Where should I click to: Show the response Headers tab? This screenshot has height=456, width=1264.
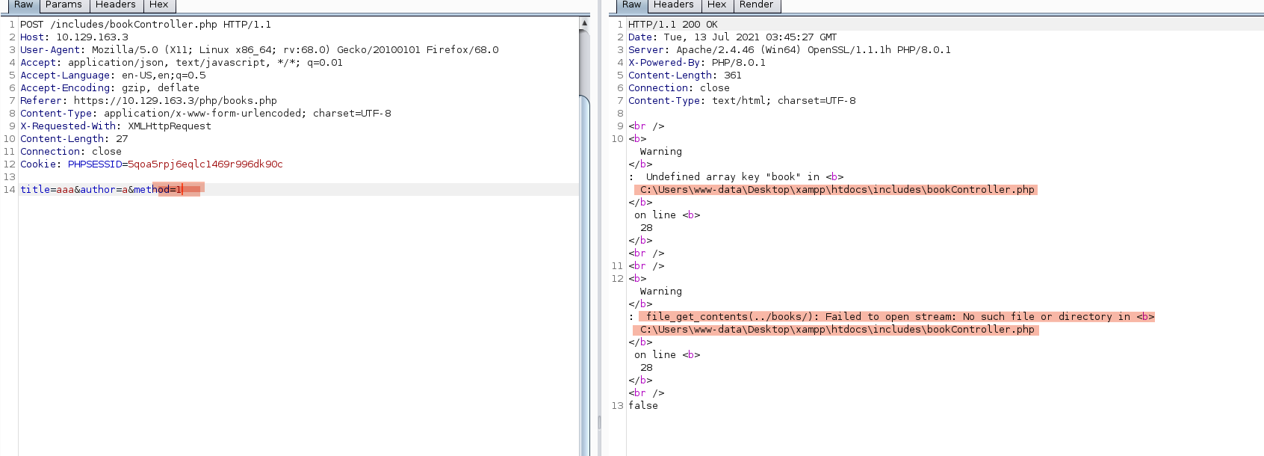coord(673,5)
